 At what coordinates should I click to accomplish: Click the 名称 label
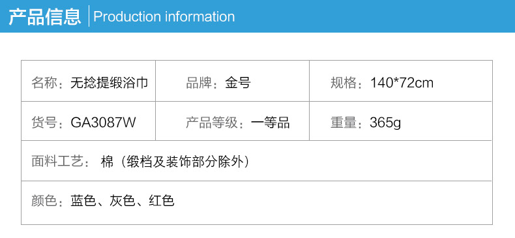pyautogui.click(x=44, y=83)
